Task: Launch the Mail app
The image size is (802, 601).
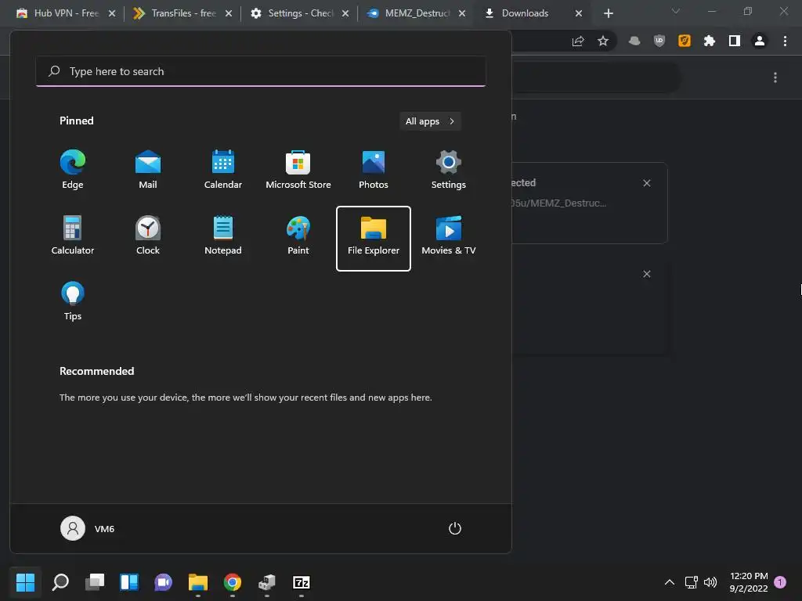Action: coord(148,170)
